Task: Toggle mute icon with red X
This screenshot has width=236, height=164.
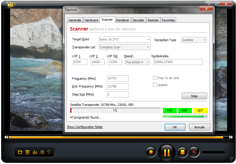Action: tap(194, 152)
